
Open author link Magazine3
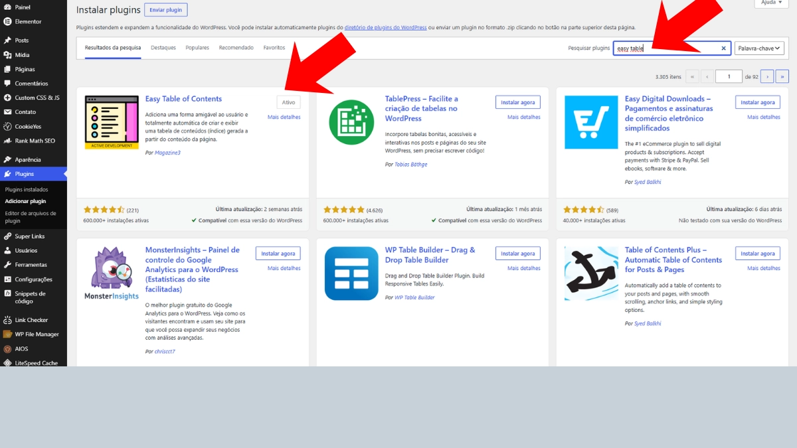click(x=167, y=153)
